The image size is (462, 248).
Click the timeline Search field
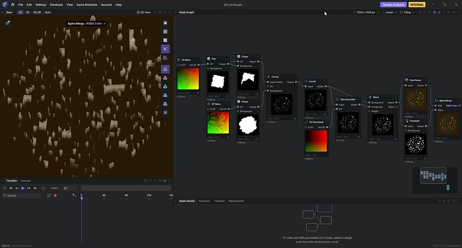(21, 196)
